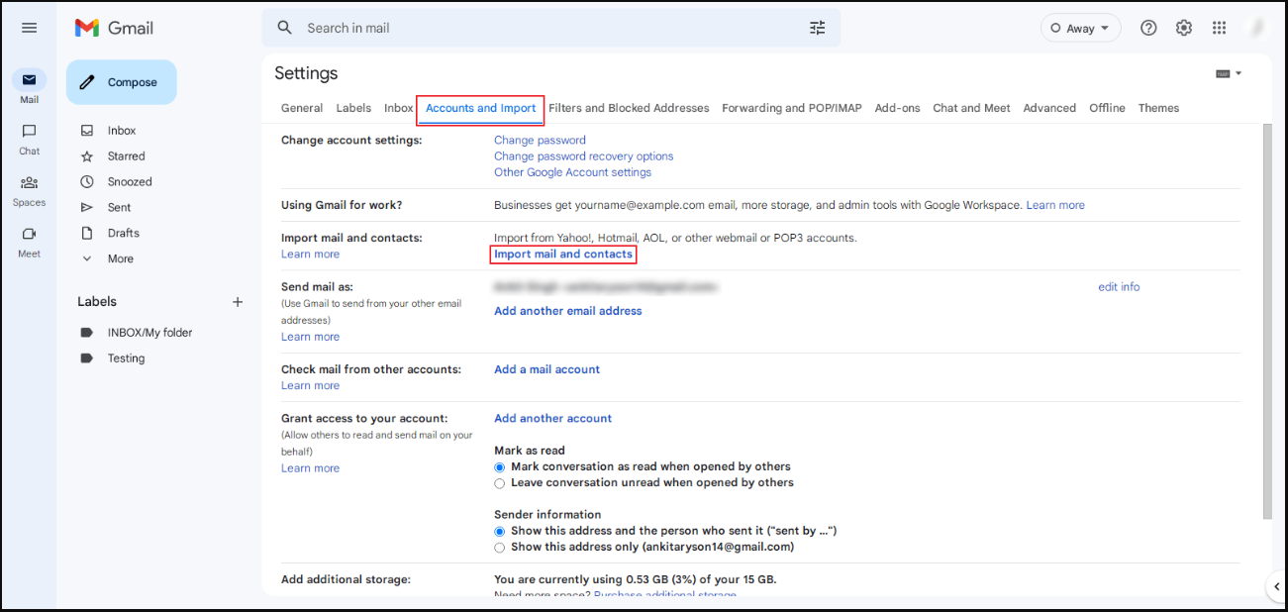Learn more under Import mail and contacts

point(310,255)
